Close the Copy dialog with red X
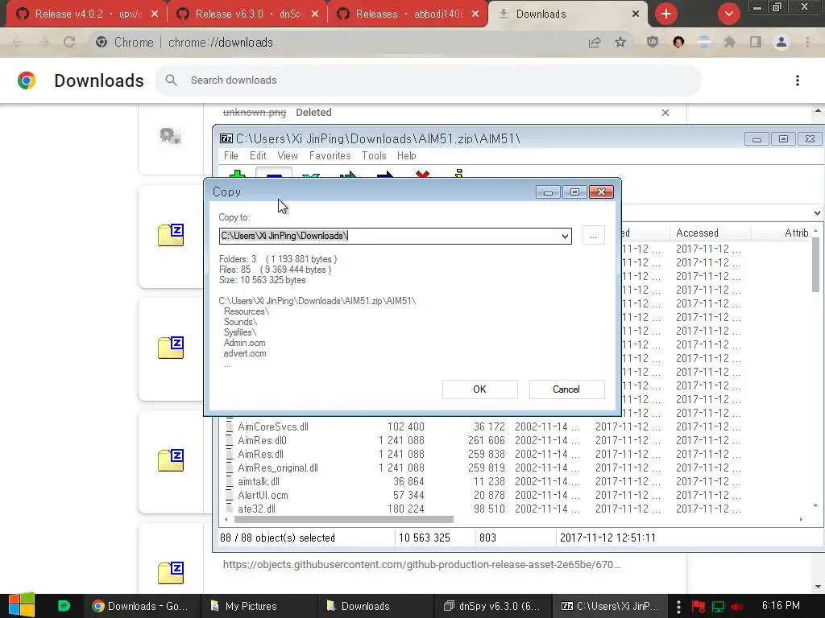 click(x=601, y=192)
